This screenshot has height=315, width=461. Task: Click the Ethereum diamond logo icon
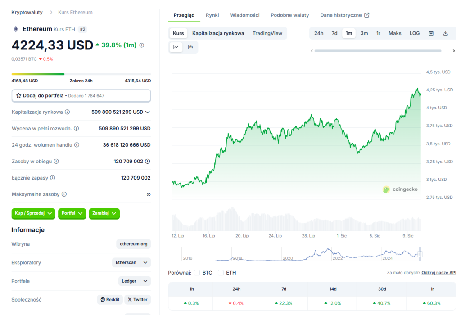click(x=16, y=29)
